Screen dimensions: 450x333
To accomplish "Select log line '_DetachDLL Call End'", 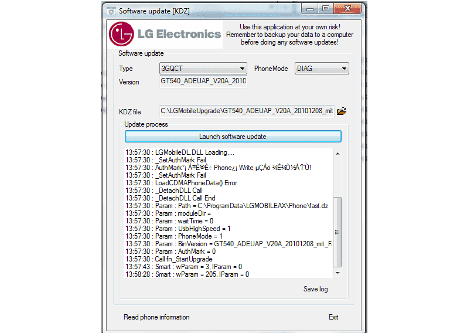I will pos(171,198).
